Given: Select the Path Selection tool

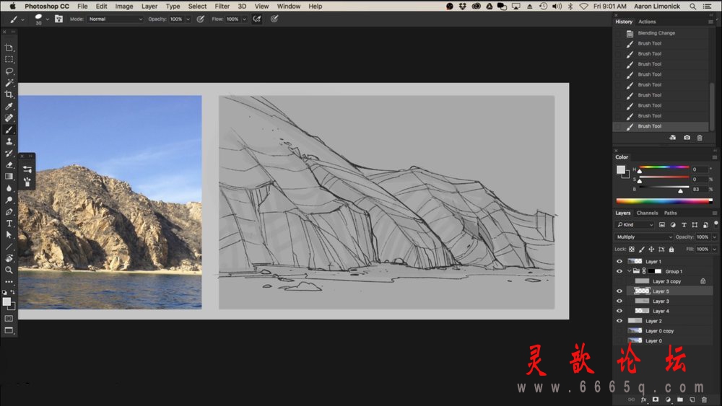Looking at the screenshot, I should 9,235.
